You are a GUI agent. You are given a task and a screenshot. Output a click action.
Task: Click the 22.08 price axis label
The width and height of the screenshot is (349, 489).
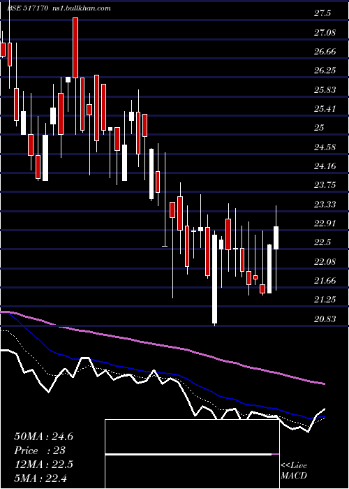(x=325, y=261)
